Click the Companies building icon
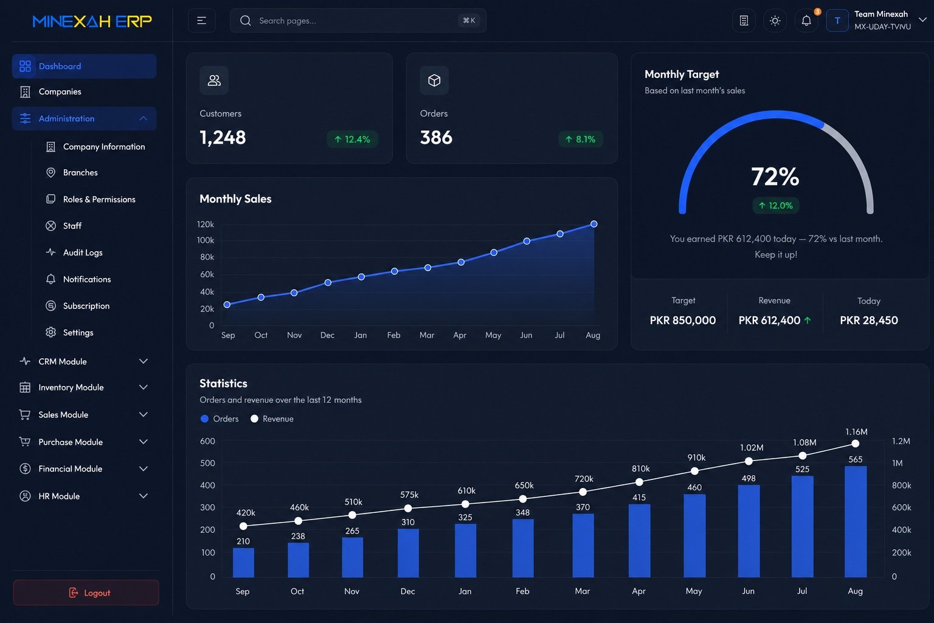 coord(25,92)
